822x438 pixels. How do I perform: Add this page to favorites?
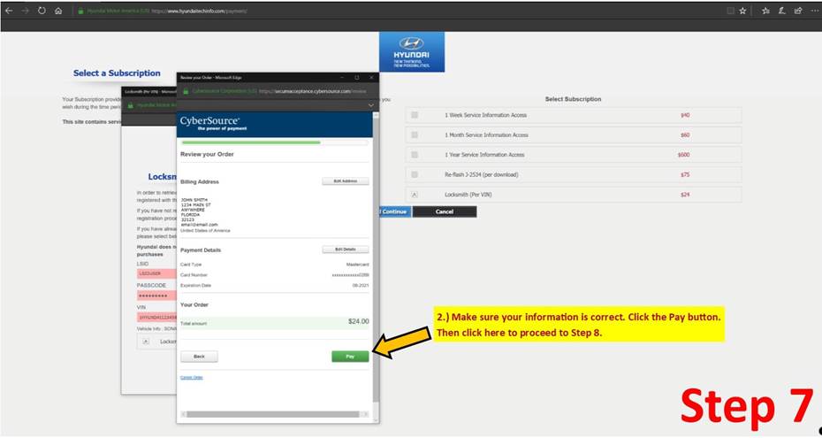[x=742, y=11]
